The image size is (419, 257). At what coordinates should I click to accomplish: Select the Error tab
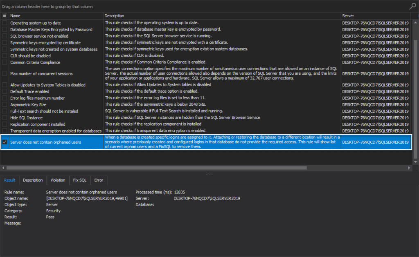tap(99, 180)
